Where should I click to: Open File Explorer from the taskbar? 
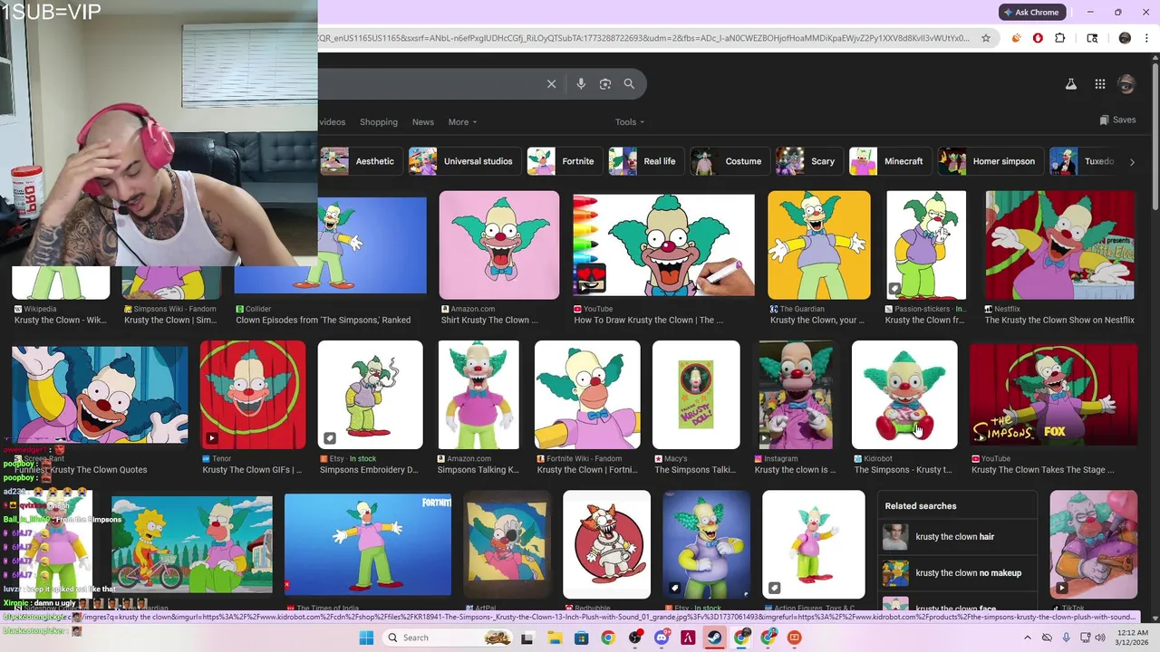click(555, 638)
